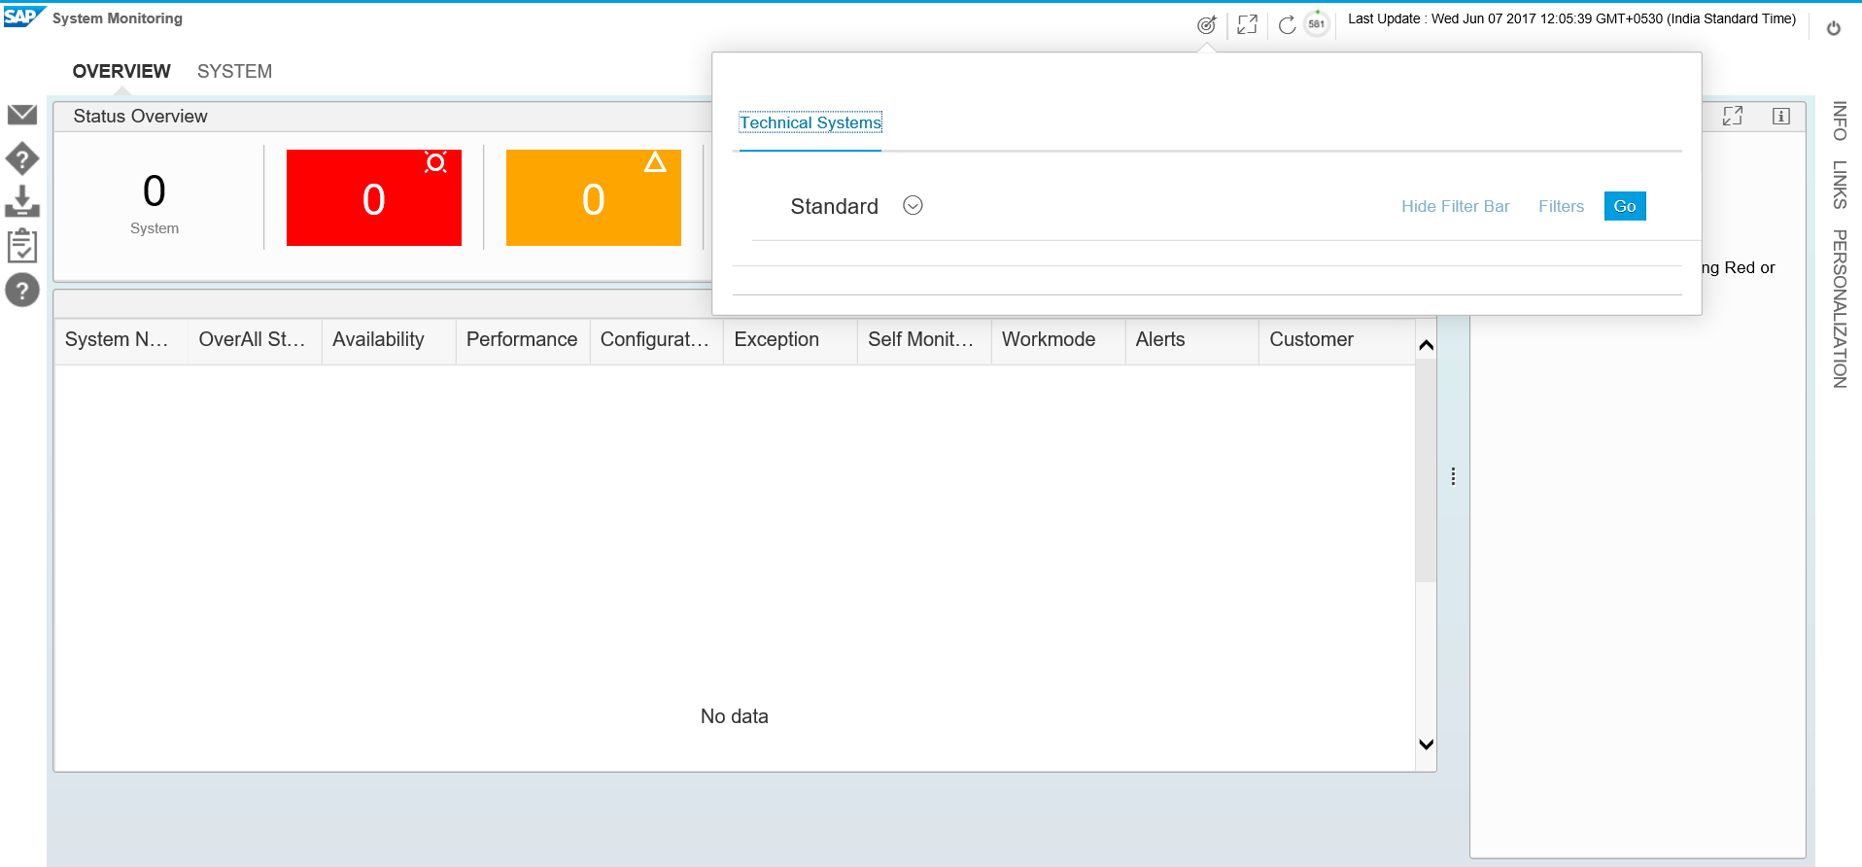
Task: Click the System Monitoring title text
Action: (118, 18)
